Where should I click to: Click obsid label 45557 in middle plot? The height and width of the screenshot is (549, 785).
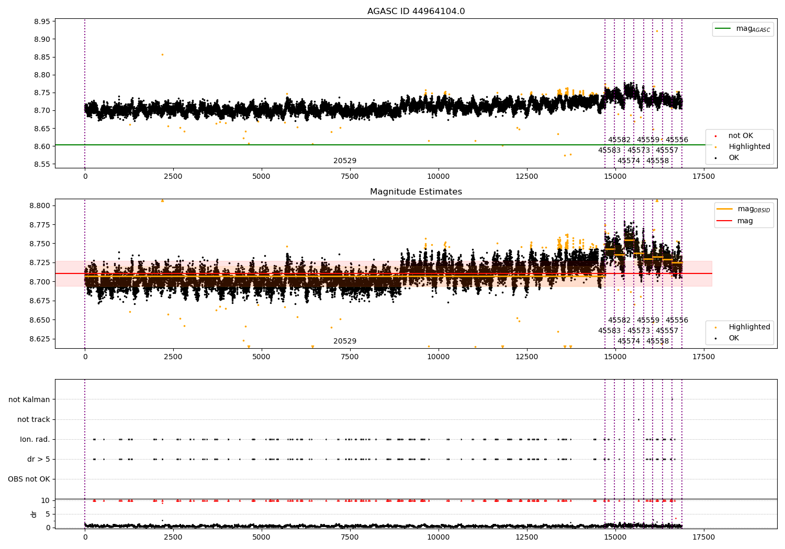click(667, 331)
